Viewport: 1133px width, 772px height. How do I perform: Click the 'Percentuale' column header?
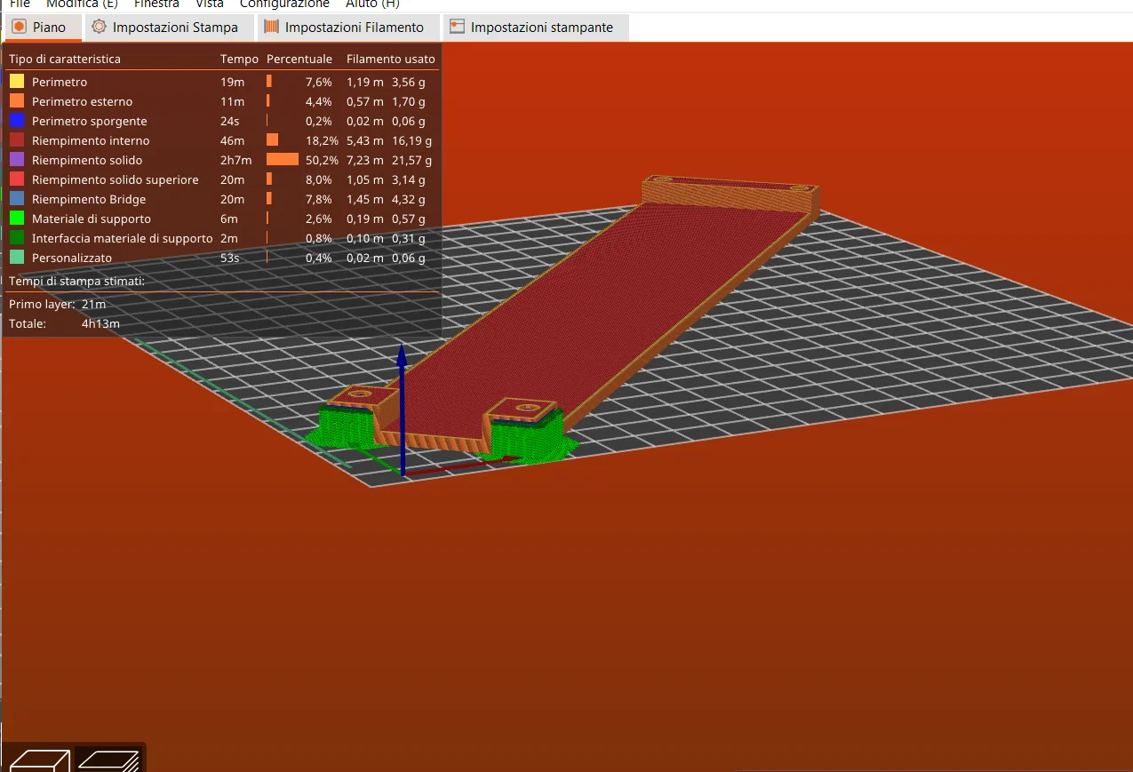pyautogui.click(x=299, y=60)
